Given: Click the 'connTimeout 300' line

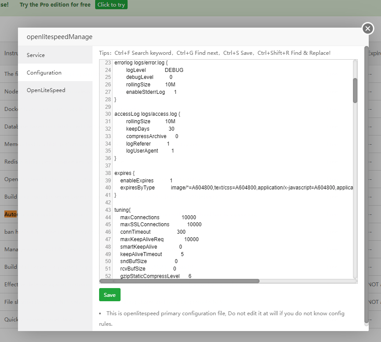Looking at the screenshot, I should pyautogui.click(x=153, y=232).
